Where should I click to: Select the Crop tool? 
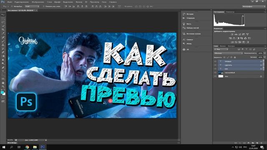tap(3, 30)
